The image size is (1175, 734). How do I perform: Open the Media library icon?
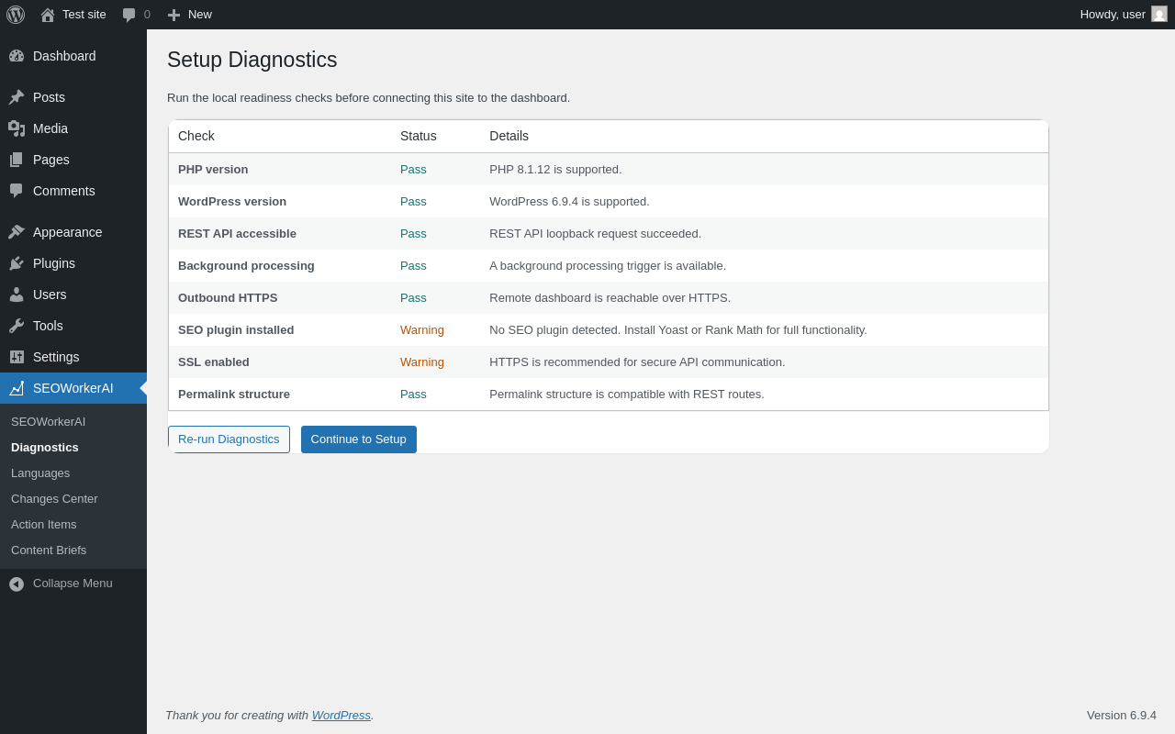17,128
